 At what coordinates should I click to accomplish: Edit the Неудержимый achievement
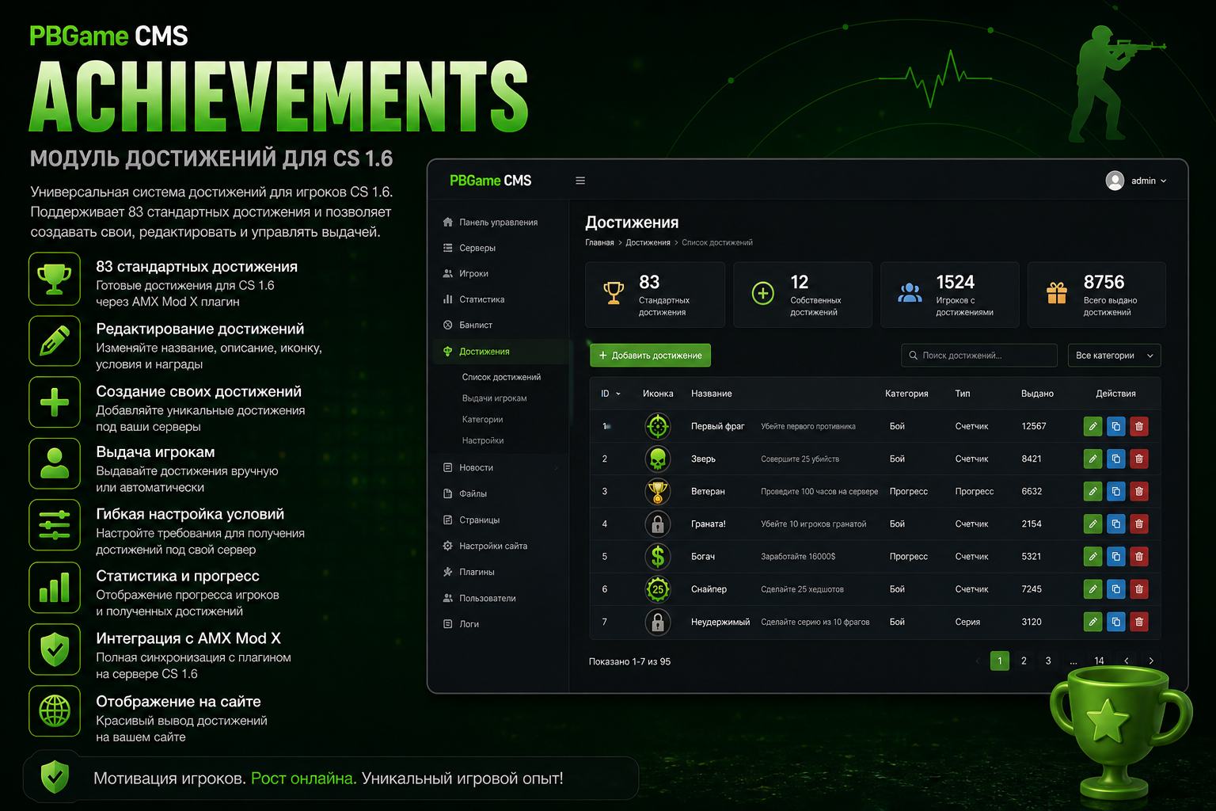click(x=1092, y=622)
